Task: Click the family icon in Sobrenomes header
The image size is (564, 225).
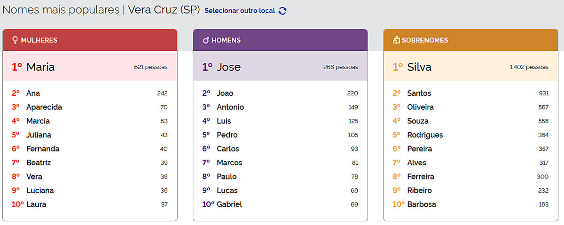Action: click(x=396, y=40)
